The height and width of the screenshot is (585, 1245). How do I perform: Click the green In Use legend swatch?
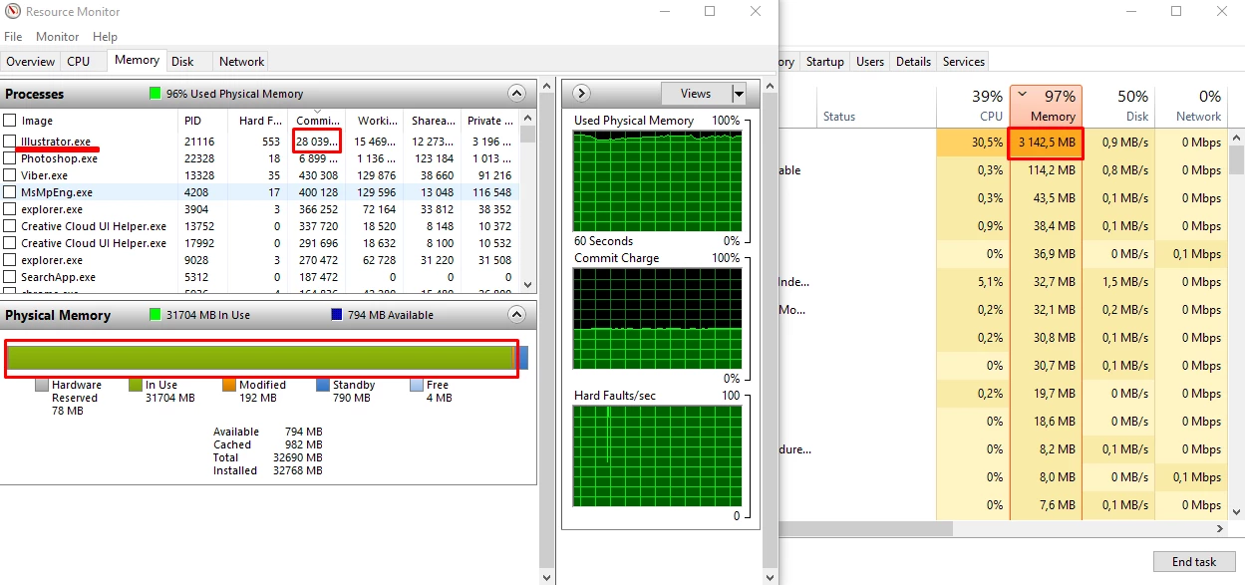(136, 385)
